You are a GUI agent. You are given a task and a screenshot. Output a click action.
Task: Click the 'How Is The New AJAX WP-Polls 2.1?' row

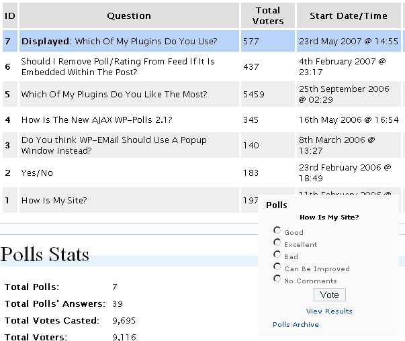[97, 120]
